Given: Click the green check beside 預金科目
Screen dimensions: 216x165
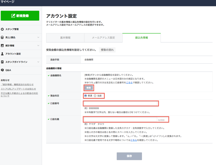Looking at the screenshot, I should coord(49,96).
